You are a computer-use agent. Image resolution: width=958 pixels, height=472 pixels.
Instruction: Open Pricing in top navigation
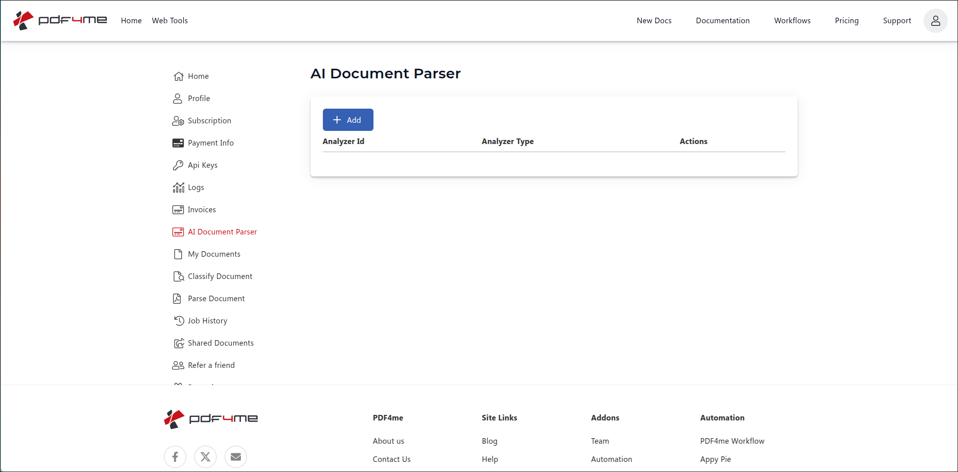(x=847, y=21)
